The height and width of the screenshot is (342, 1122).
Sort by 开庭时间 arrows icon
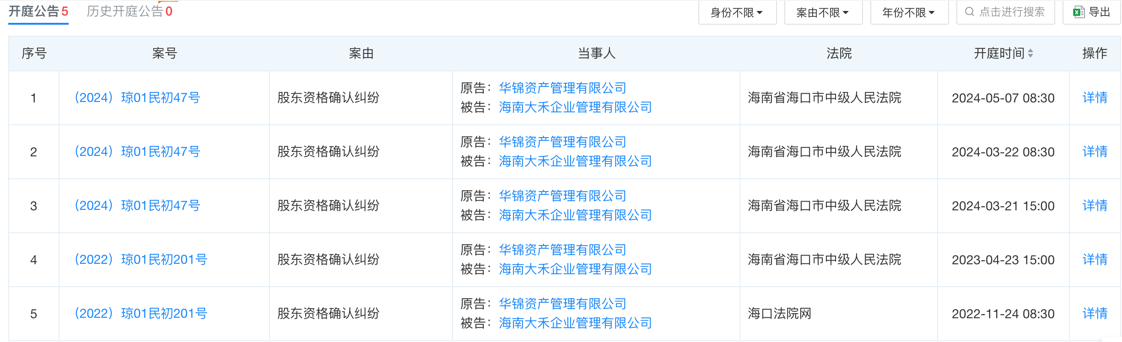(1030, 53)
